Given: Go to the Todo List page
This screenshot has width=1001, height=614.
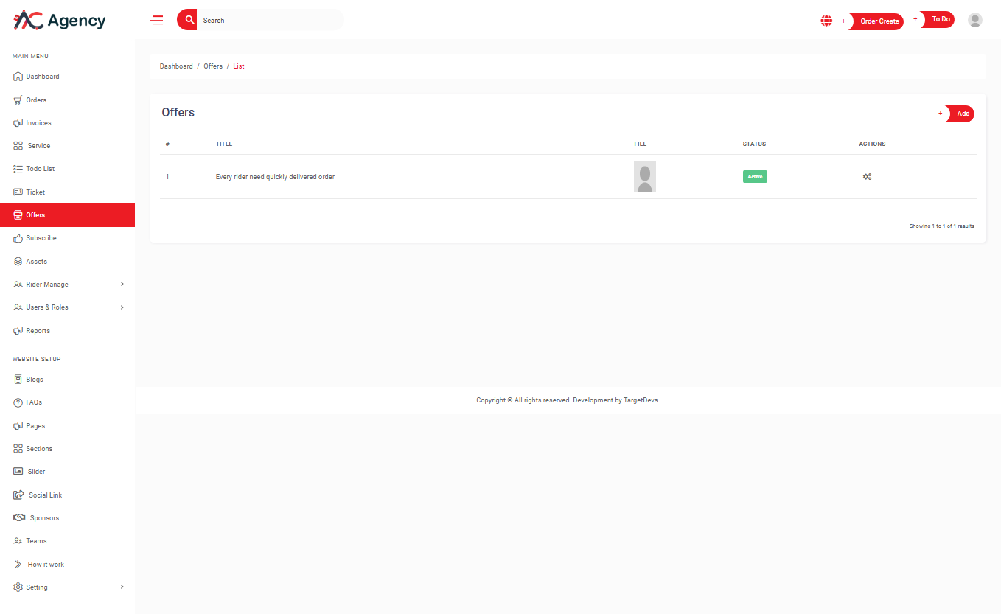Looking at the screenshot, I should (x=40, y=169).
